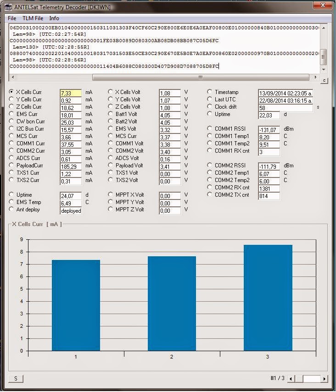Select the COMM1 Temp1 radio button
This screenshot has width=336, height=392.
tap(210, 136)
